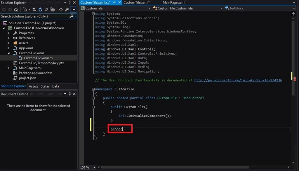Click the Collapse All icon

click(x=46, y=9)
